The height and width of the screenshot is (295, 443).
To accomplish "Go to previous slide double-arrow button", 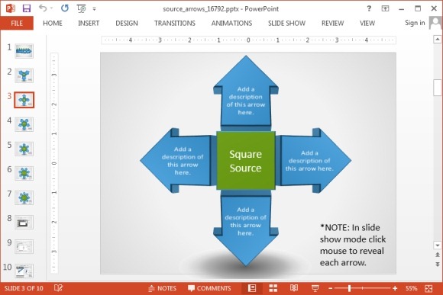I will click(x=438, y=255).
